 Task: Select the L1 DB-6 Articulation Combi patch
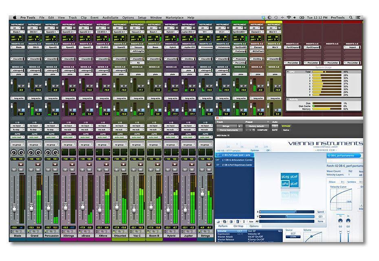point(237,160)
